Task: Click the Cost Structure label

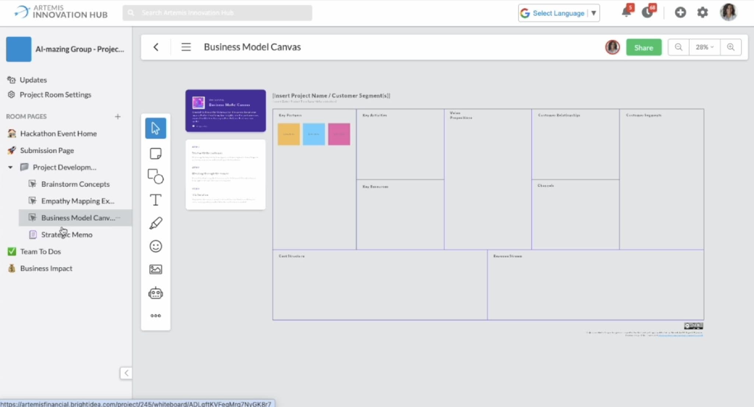Action: 292,256
